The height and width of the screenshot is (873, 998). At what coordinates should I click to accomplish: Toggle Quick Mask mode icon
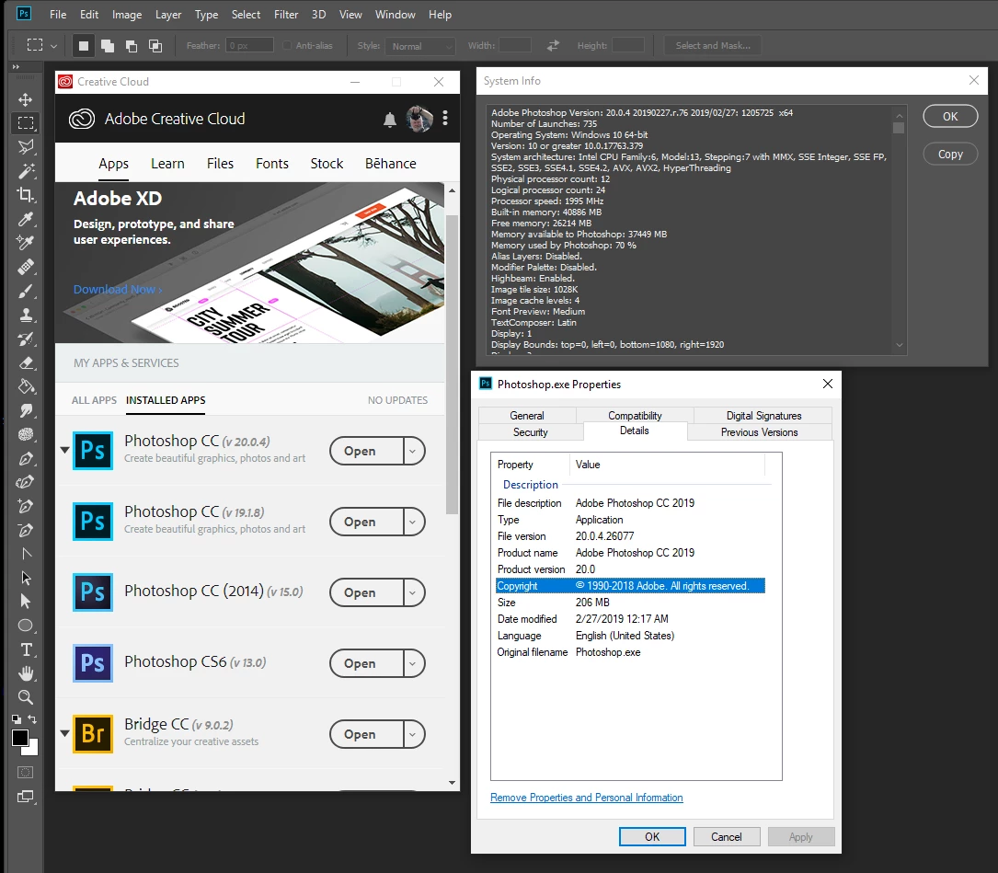point(26,773)
